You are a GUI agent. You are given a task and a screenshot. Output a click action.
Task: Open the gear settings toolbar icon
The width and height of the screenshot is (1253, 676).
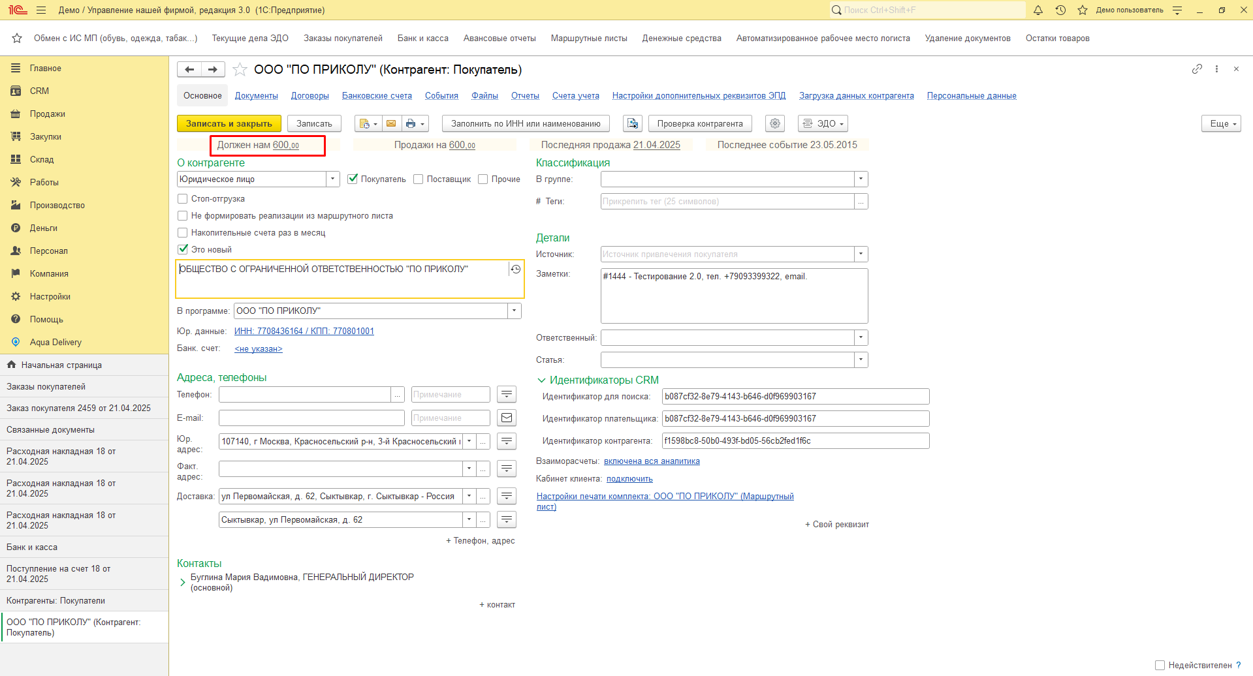click(x=775, y=123)
